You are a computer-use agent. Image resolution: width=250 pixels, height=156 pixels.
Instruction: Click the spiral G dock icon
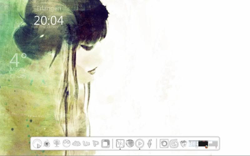(174, 144)
